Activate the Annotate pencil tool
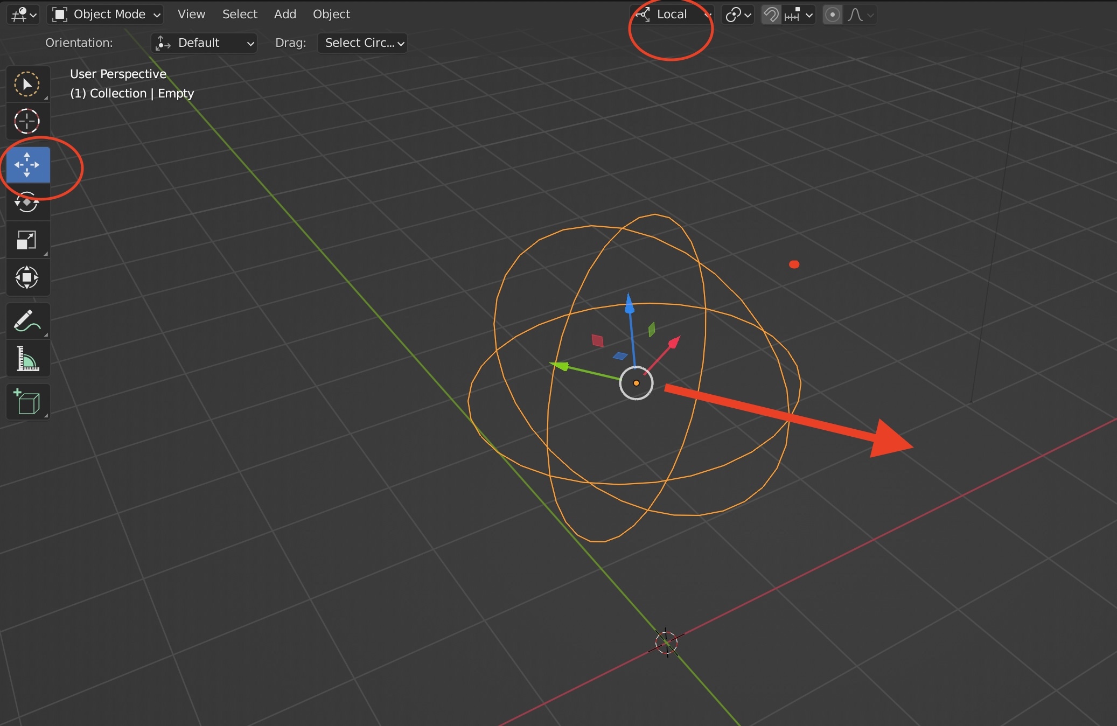The width and height of the screenshot is (1117, 726). click(x=27, y=321)
